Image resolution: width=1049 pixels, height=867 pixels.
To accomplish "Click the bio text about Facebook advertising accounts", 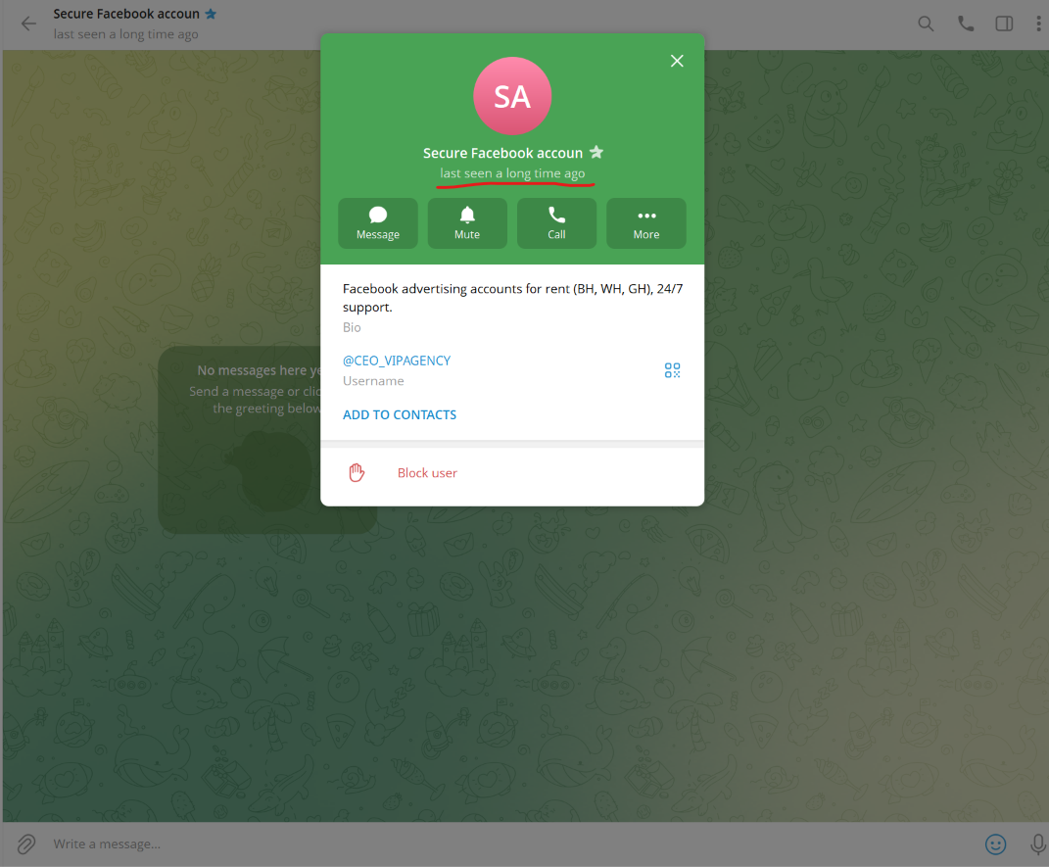I will (512, 298).
